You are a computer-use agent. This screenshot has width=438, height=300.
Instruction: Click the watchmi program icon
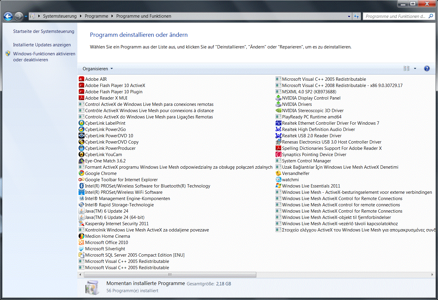[x=278, y=179]
